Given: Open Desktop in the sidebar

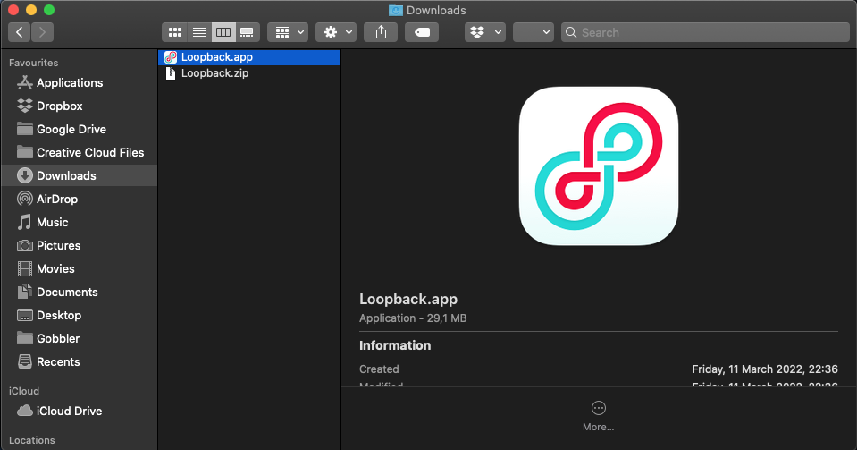Looking at the screenshot, I should pyautogui.click(x=80, y=315).
